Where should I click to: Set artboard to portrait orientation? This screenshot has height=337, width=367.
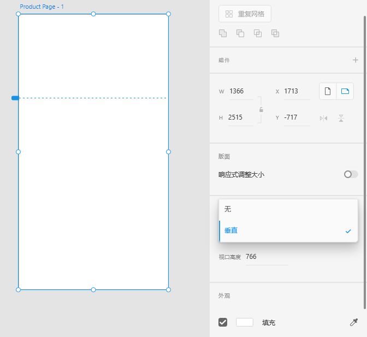[x=328, y=91]
